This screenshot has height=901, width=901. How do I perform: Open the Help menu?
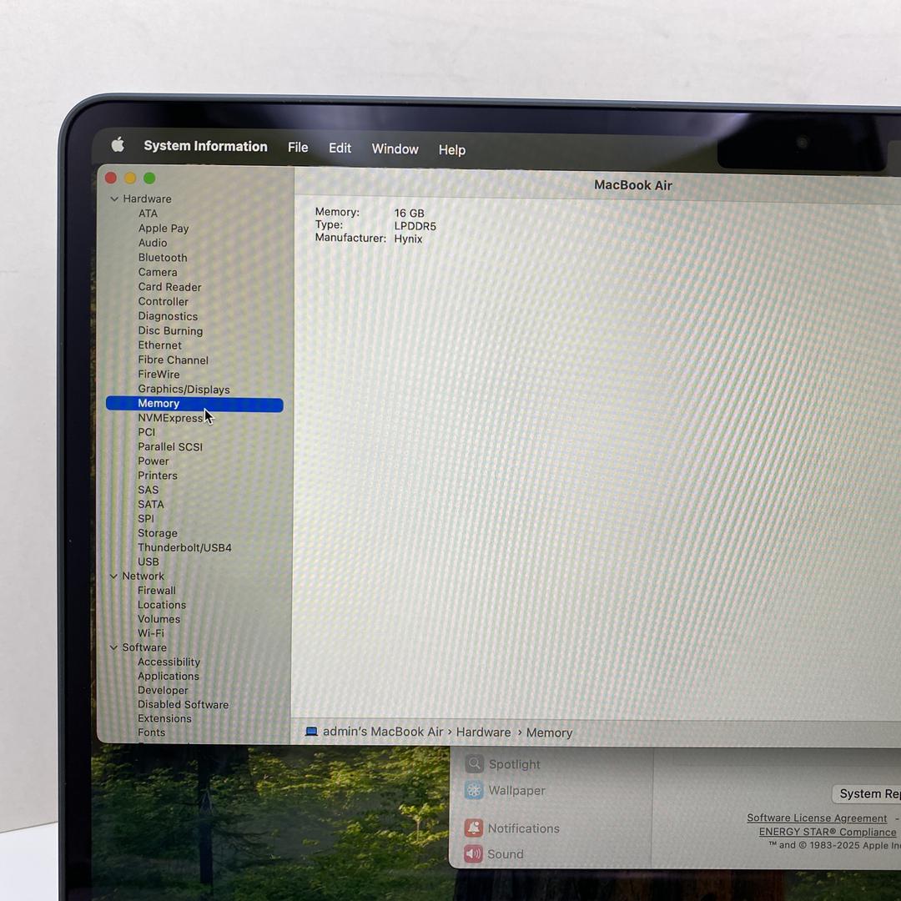[x=451, y=150]
